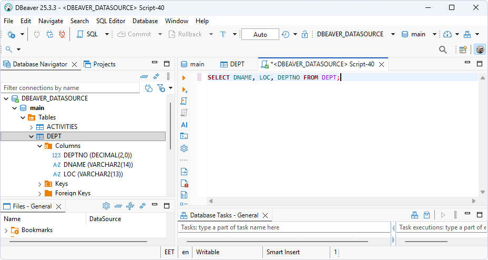488x260 pixels.
Task: Toggle the connection read-only lock icon
Action: (304, 34)
